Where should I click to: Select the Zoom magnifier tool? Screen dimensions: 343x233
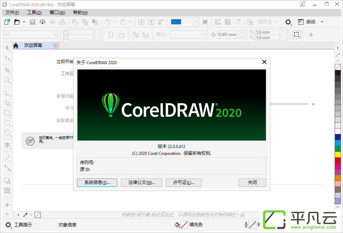click(7, 80)
